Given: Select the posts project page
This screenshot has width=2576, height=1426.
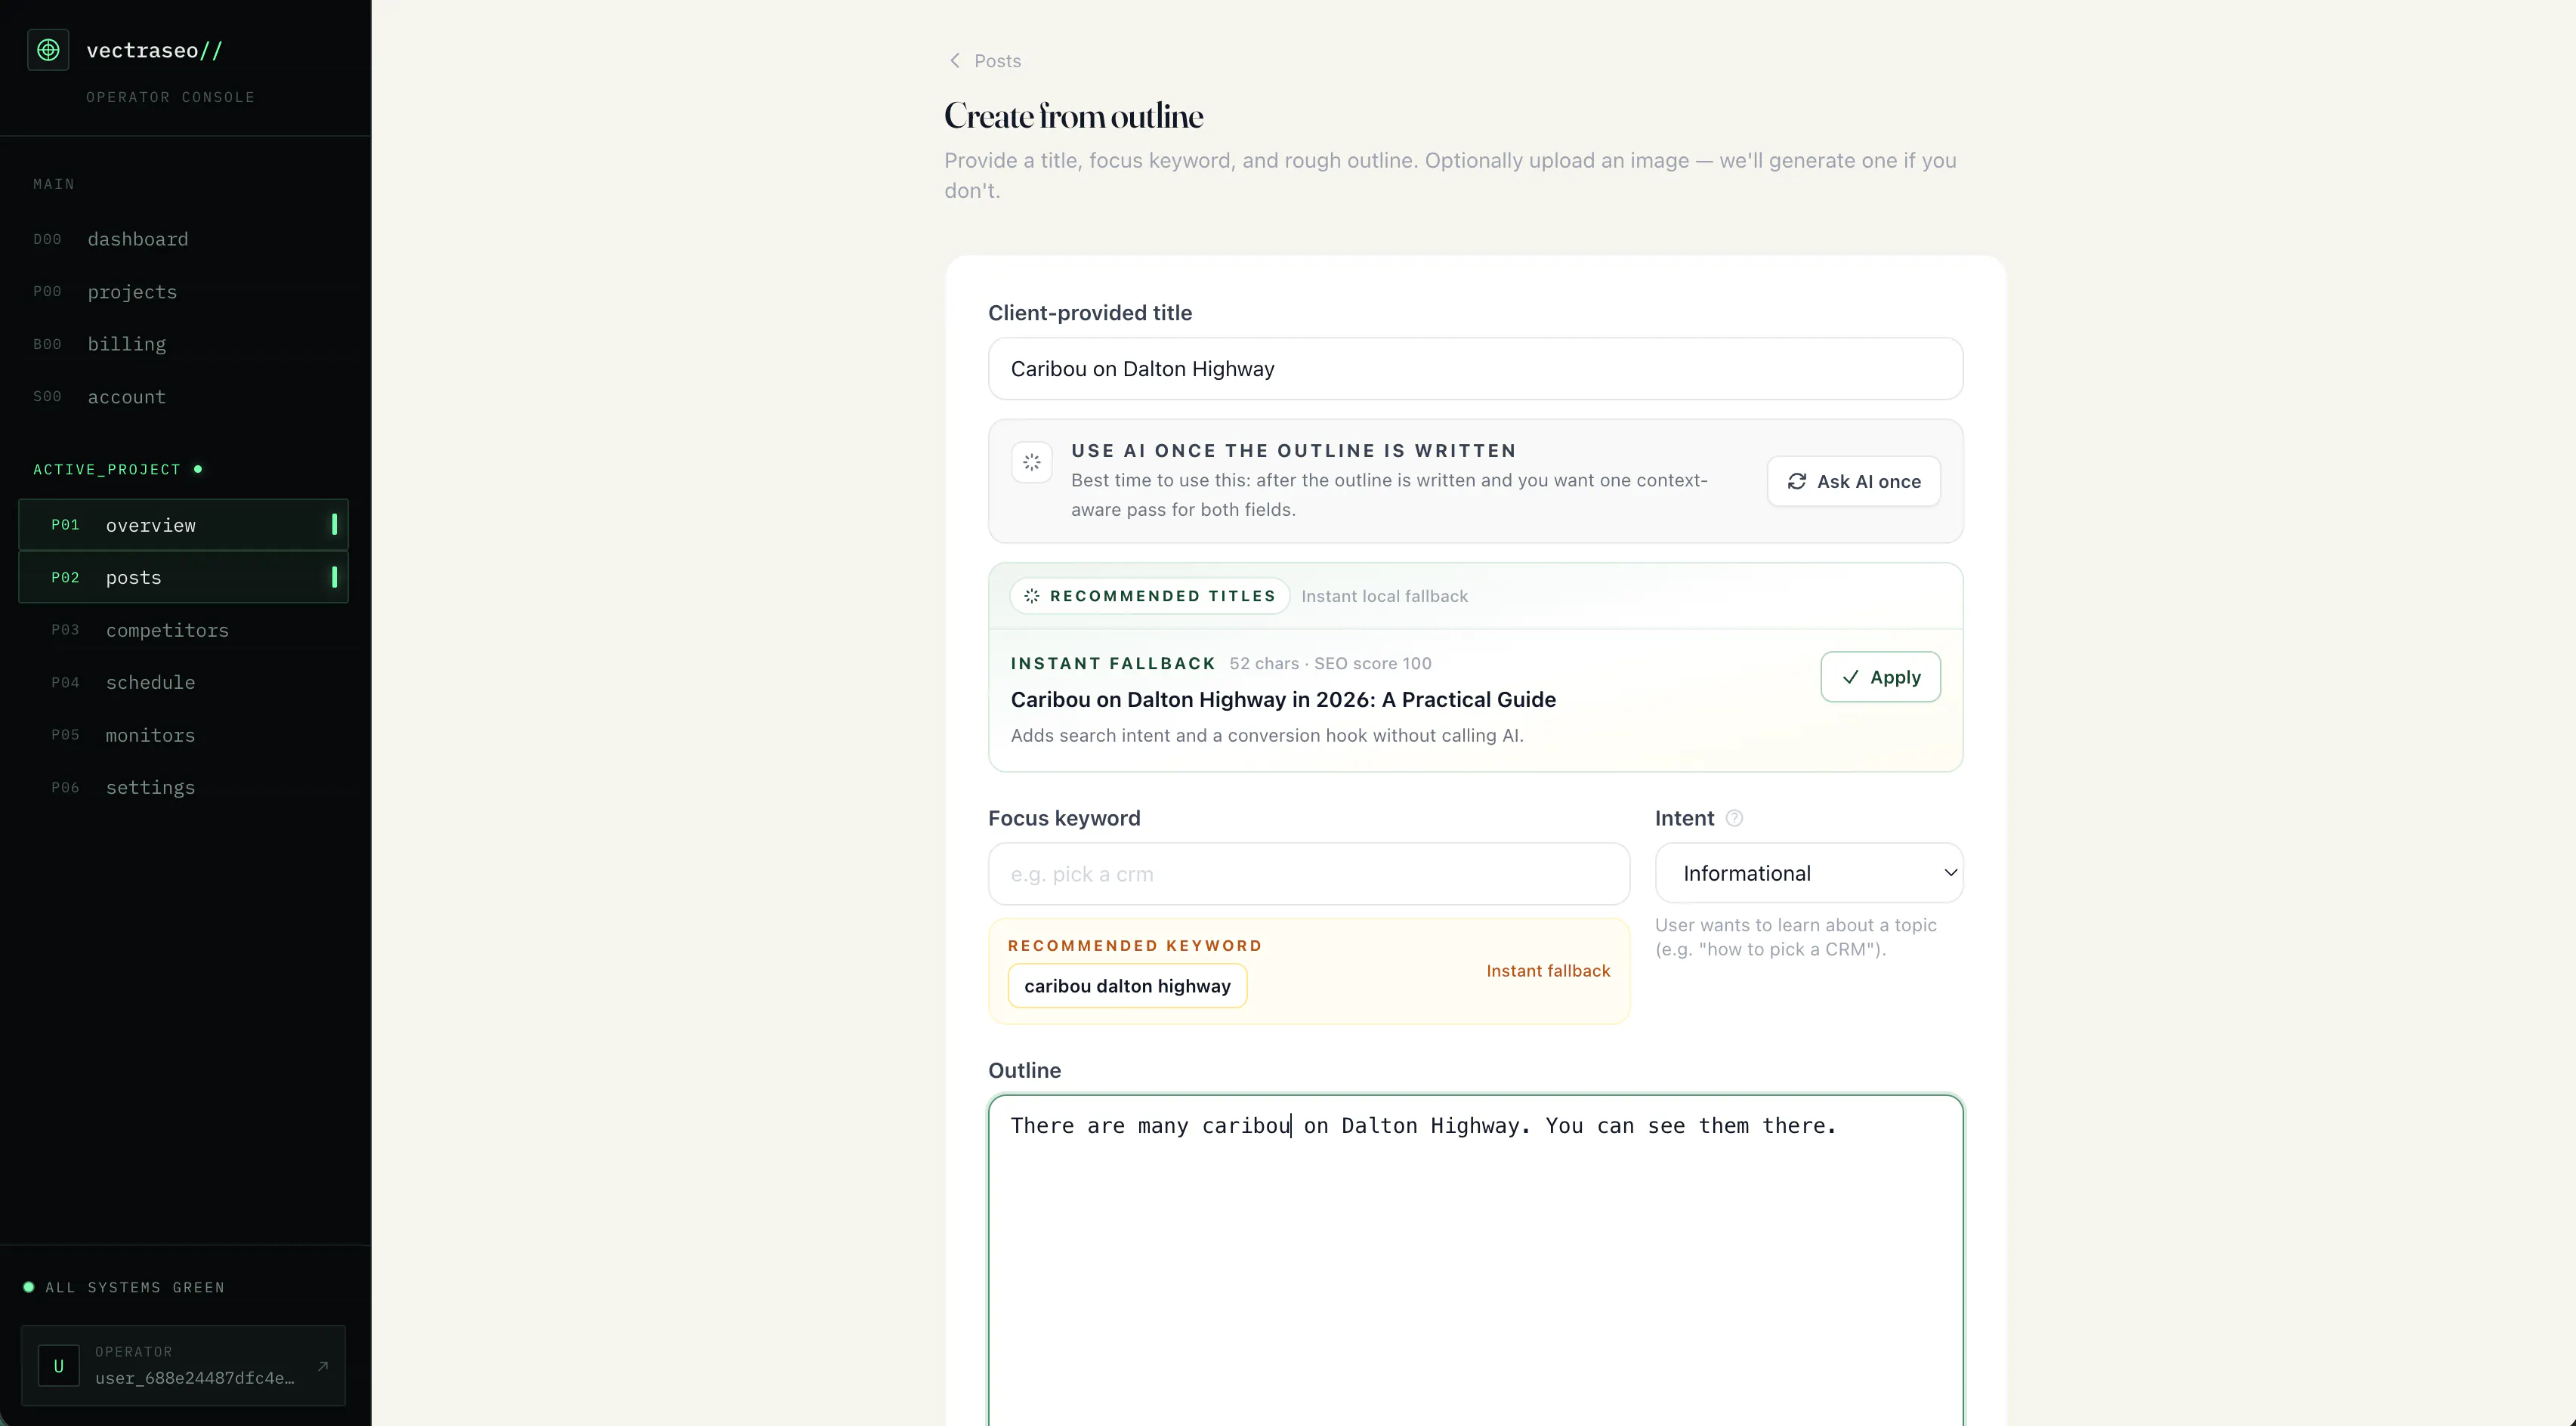Looking at the screenshot, I should (183, 577).
